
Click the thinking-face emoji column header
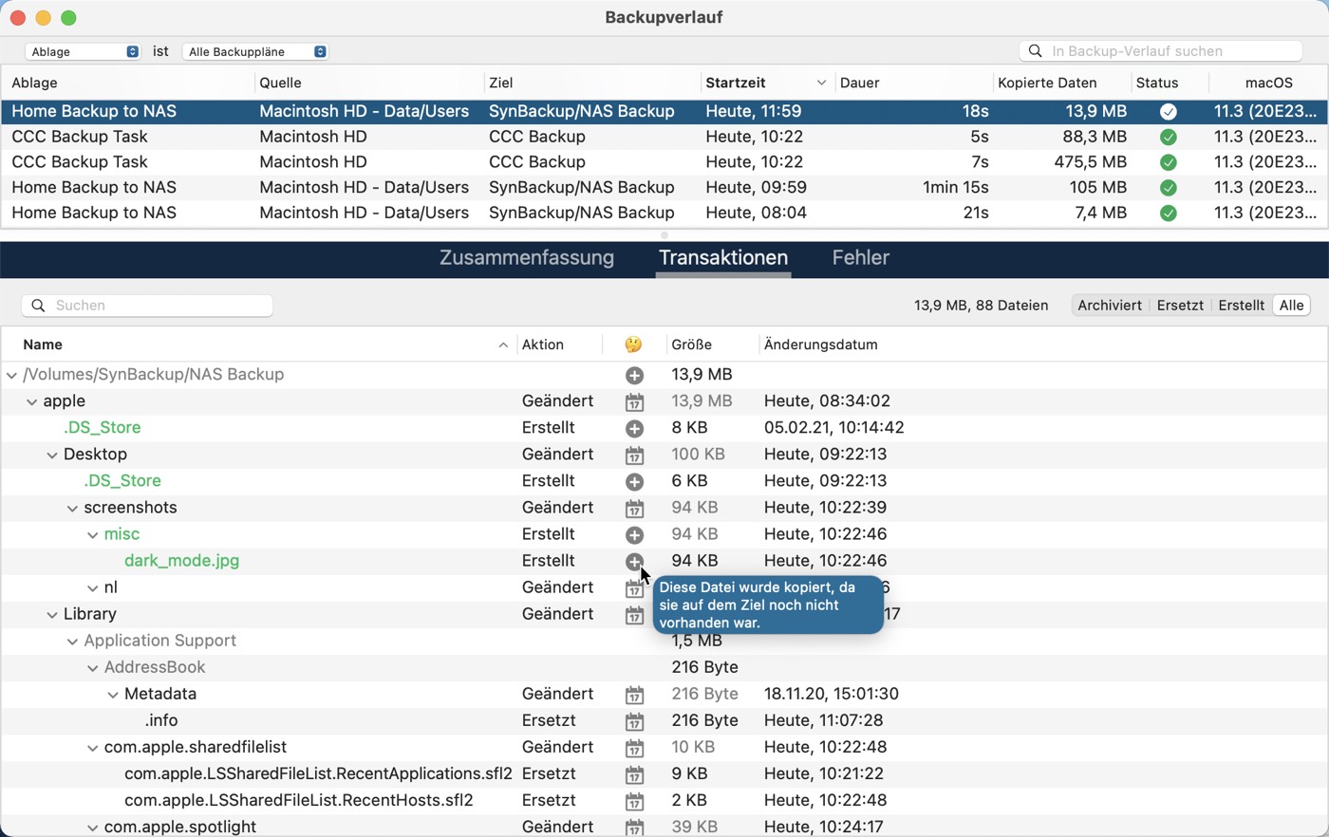coord(633,344)
